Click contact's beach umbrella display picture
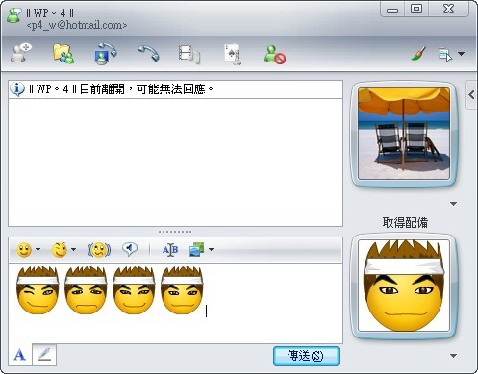The height and width of the screenshot is (374, 478). tap(404, 134)
